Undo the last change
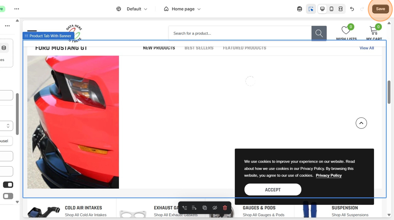This screenshot has height=220, width=394. [352, 9]
